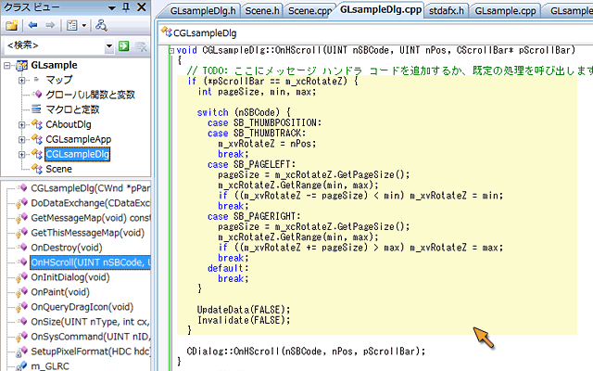Select the OnQueryDragIcon(void) member
Image resolution: width=593 pixels, height=371 pixels.
pyautogui.click(x=82, y=307)
